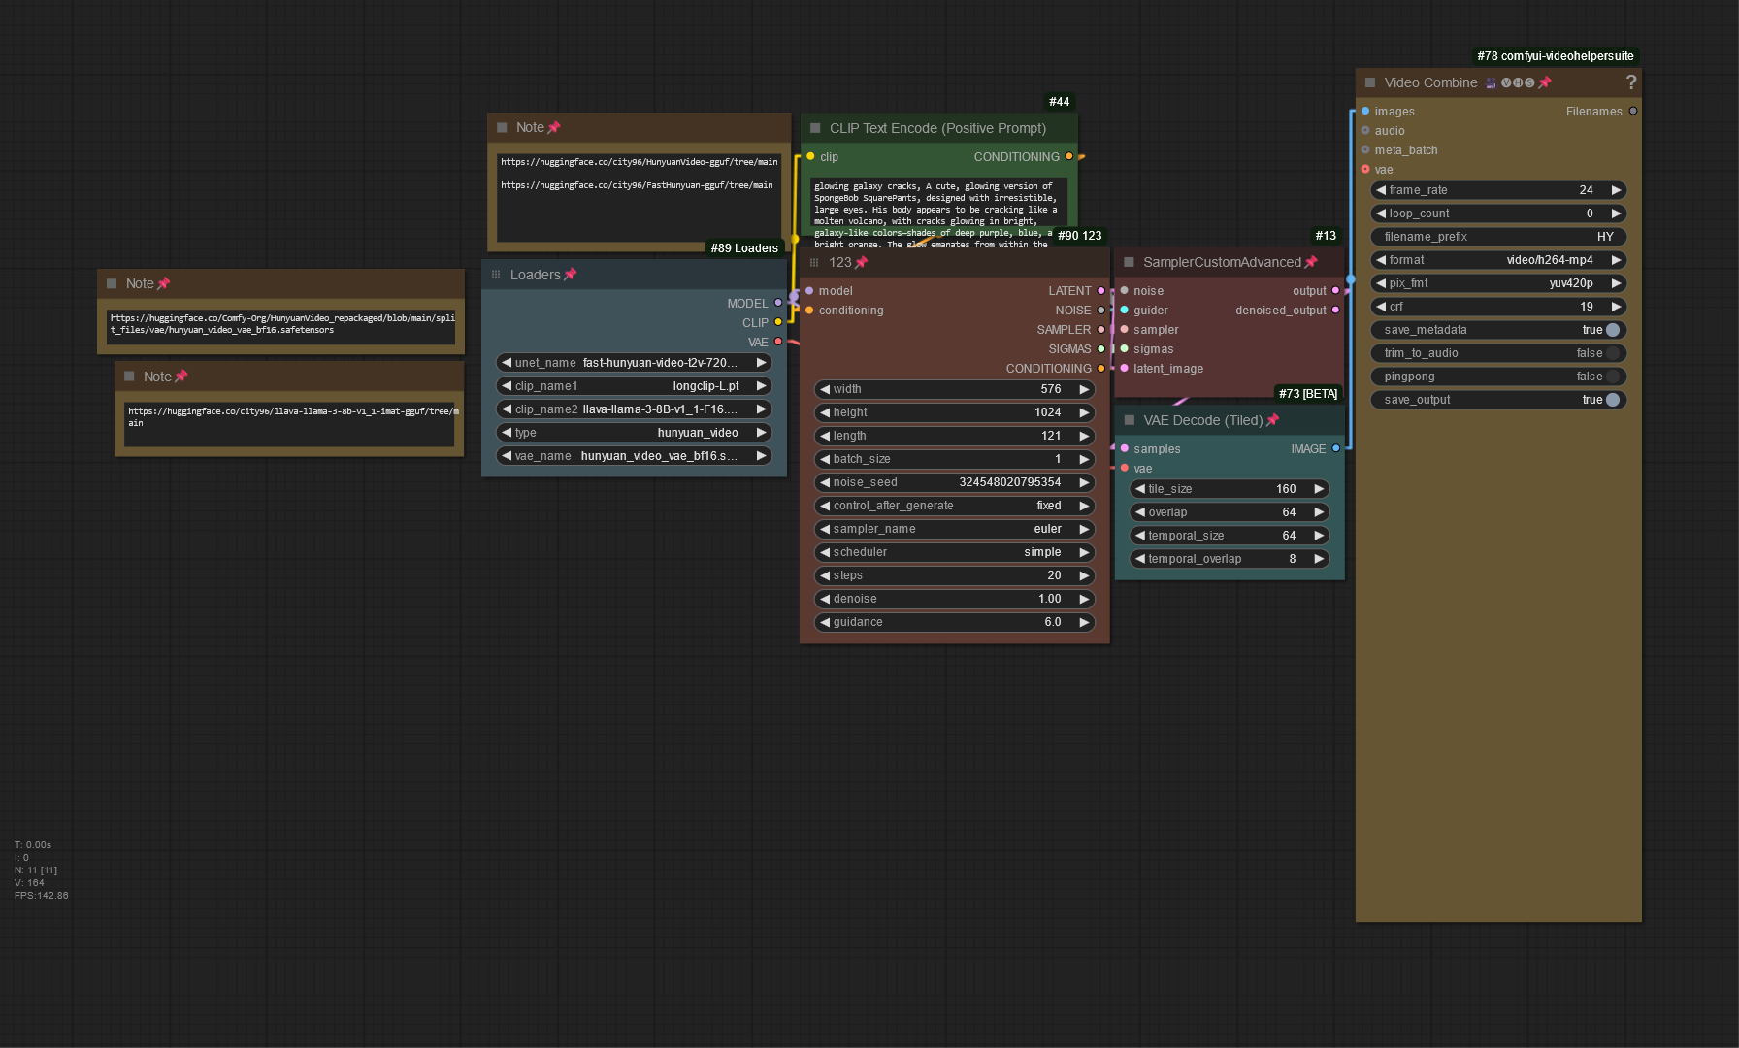Enable the pingpong toggle
This screenshot has height=1048, width=1739.
1612,377
